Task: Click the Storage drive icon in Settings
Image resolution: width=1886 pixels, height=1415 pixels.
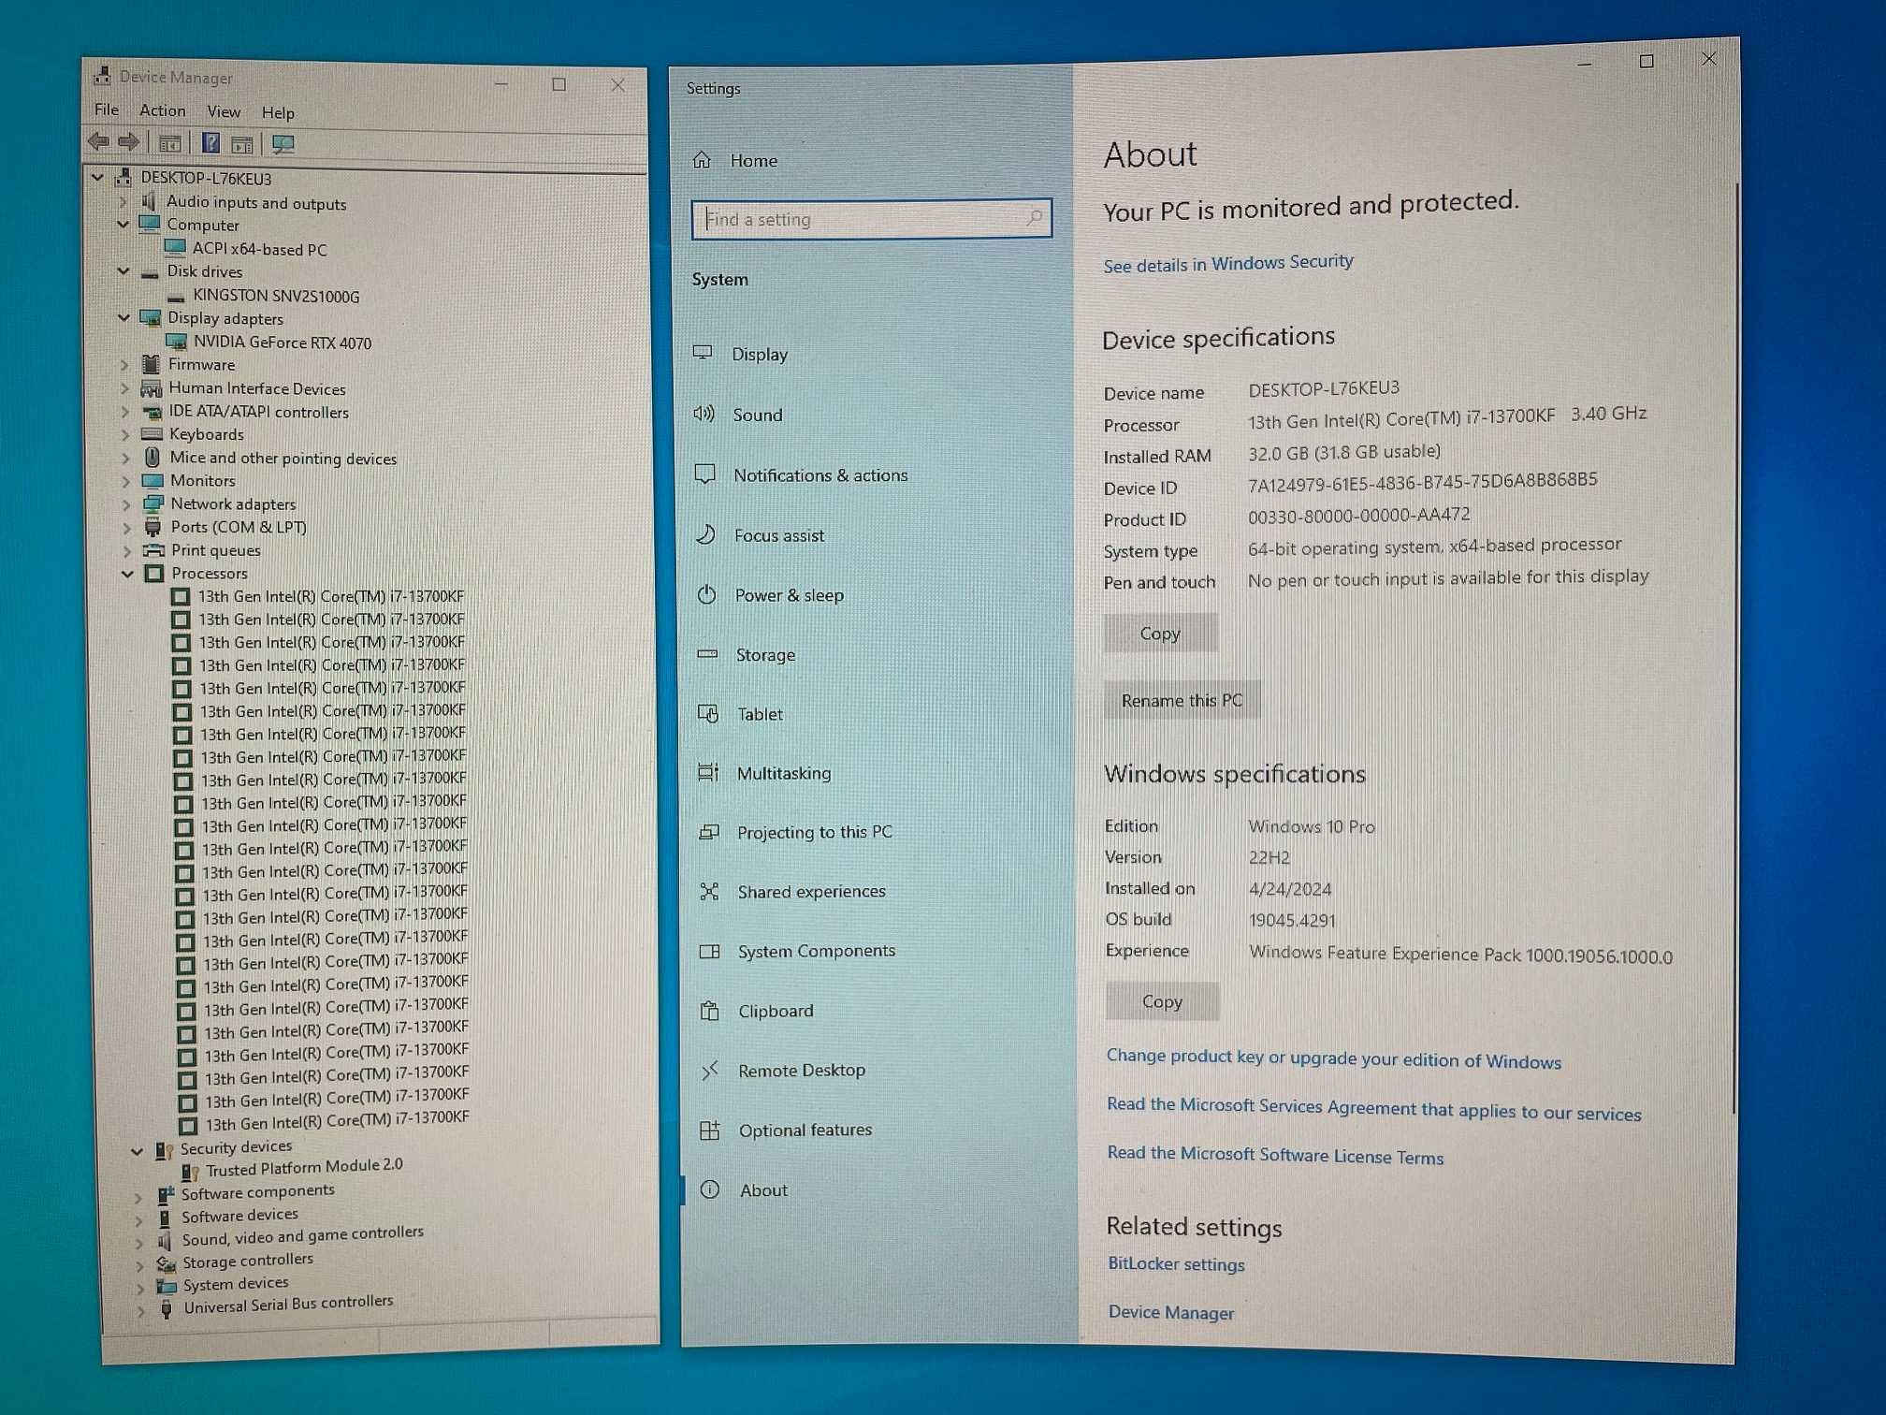Action: coord(708,653)
